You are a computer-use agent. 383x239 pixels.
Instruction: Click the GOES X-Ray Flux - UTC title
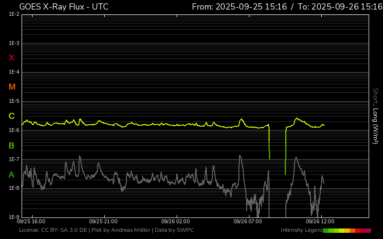(x=64, y=7)
